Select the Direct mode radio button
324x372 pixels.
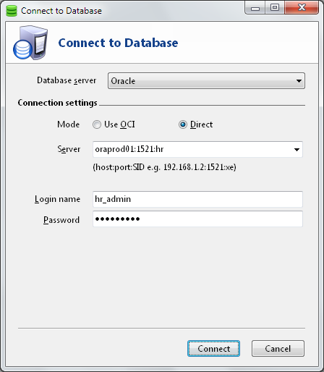tap(183, 124)
